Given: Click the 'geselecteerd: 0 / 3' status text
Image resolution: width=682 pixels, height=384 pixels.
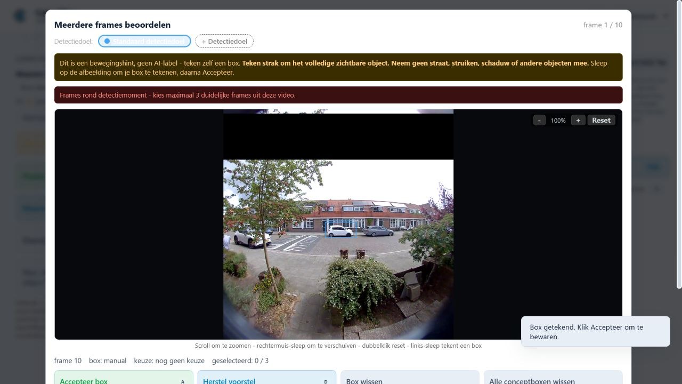Looking at the screenshot, I should click(240, 361).
